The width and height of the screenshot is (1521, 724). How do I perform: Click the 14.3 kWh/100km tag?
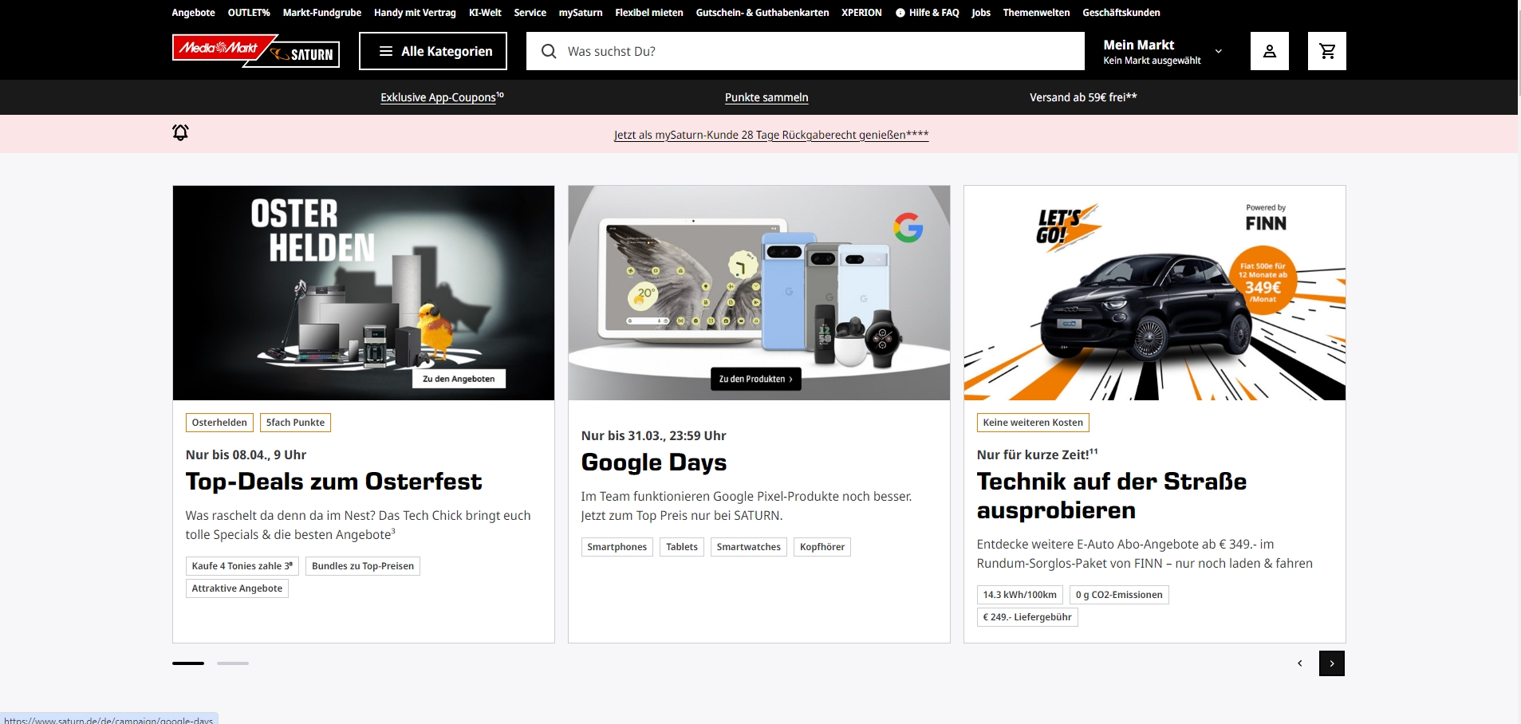click(1020, 595)
